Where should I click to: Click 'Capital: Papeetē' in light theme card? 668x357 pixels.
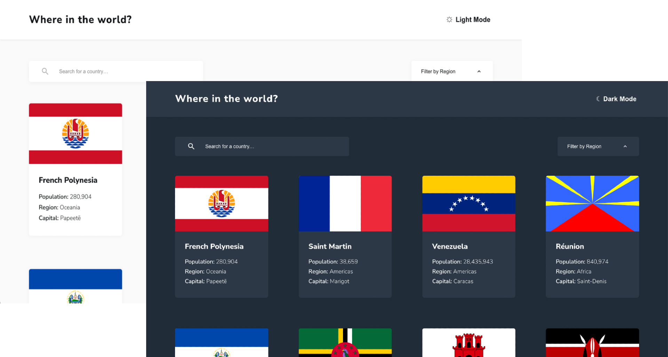click(59, 218)
